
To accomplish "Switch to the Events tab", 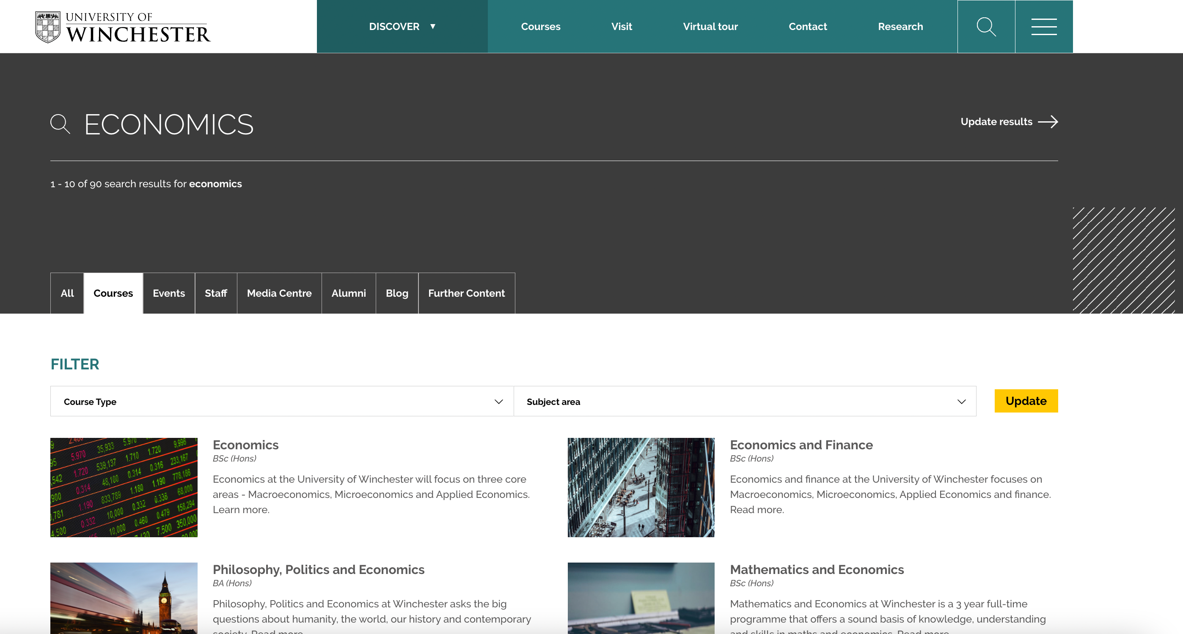I will pos(169,293).
